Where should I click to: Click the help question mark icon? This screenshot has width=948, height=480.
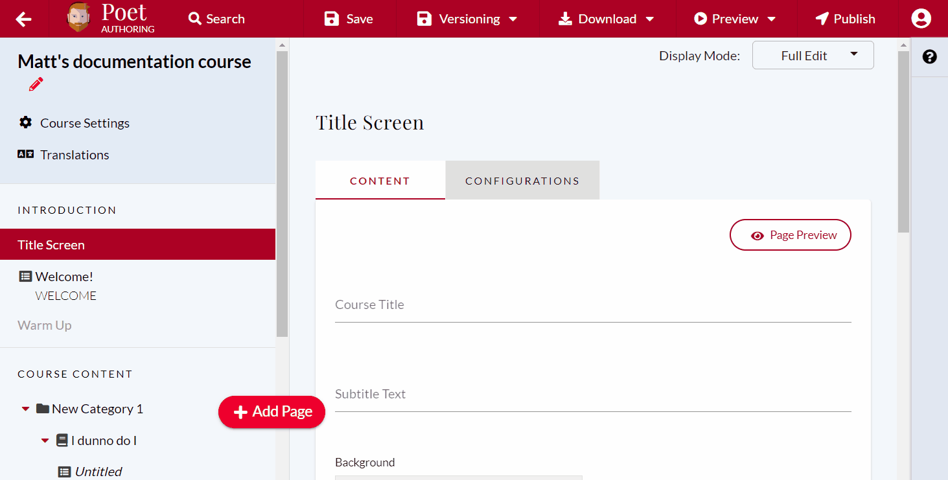pyautogui.click(x=929, y=57)
